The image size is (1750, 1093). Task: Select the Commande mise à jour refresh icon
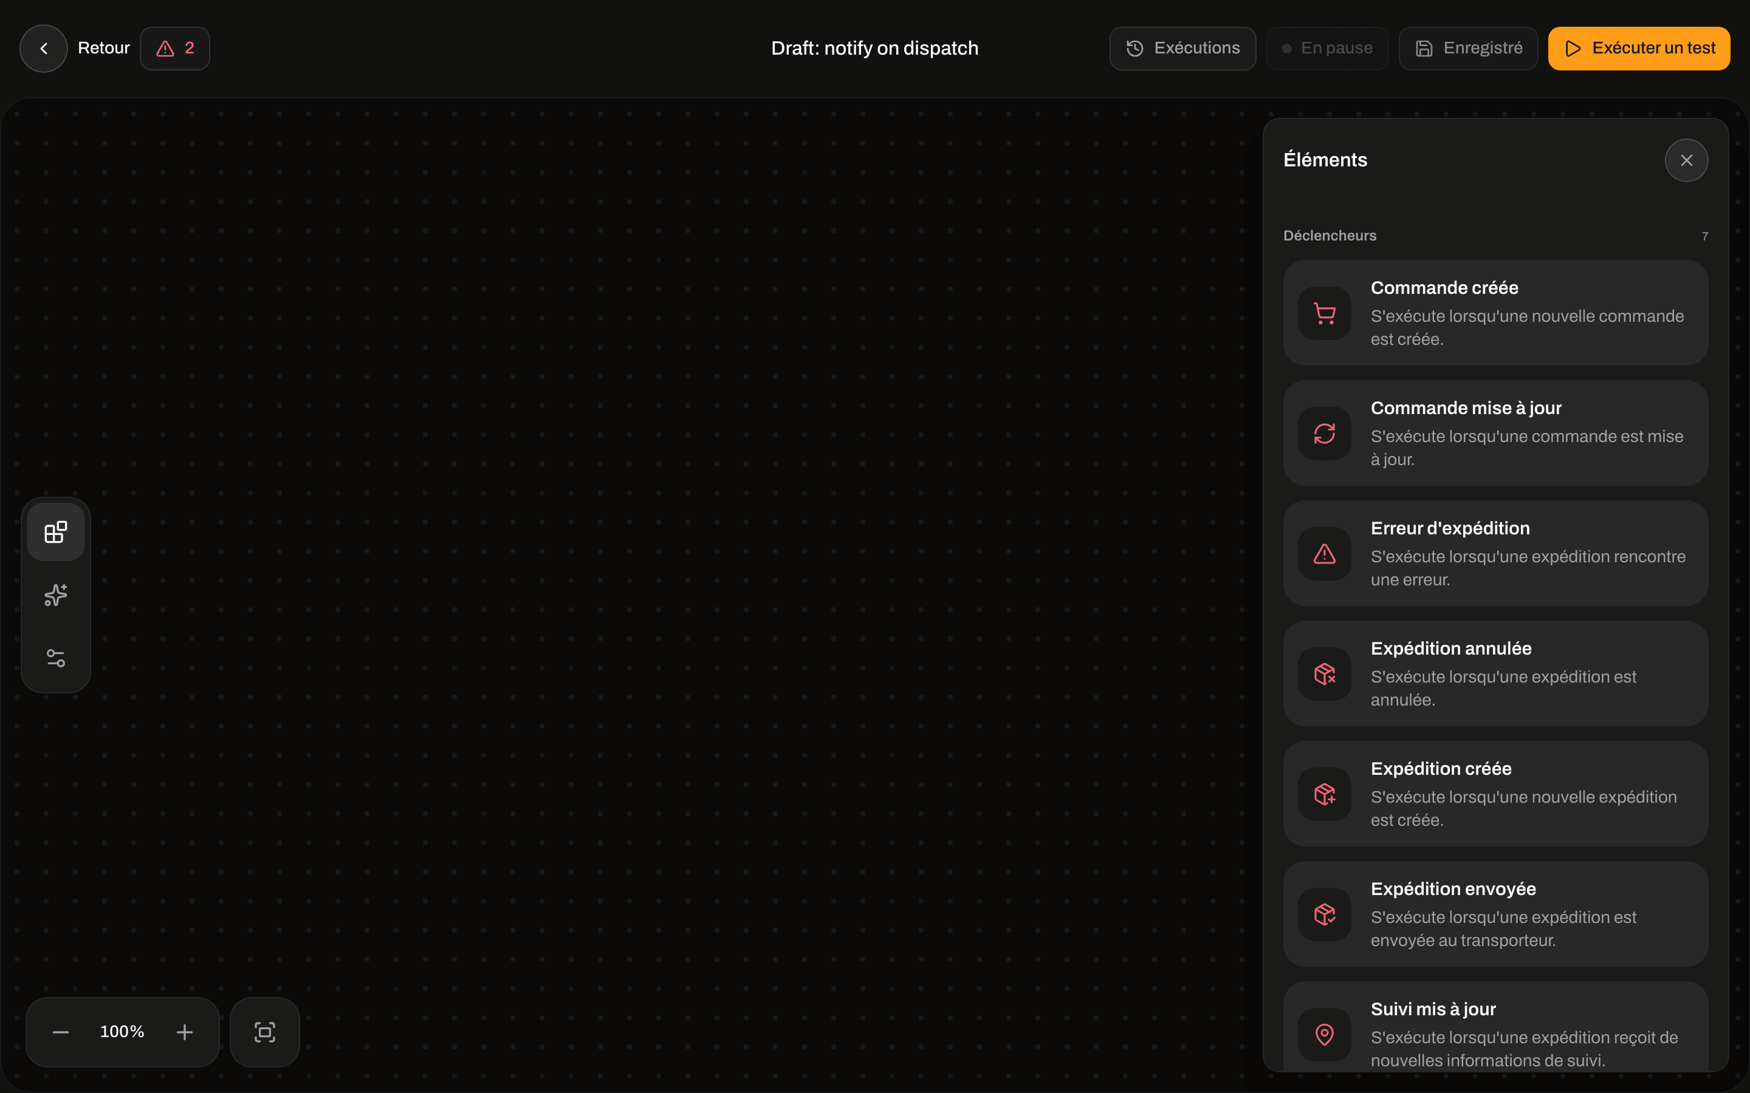(x=1325, y=434)
